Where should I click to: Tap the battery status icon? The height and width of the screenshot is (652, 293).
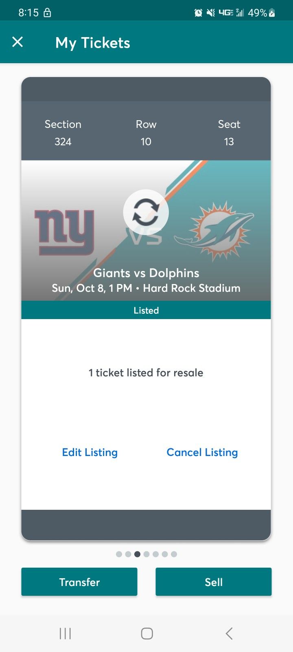pyautogui.click(x=272, y=13)
